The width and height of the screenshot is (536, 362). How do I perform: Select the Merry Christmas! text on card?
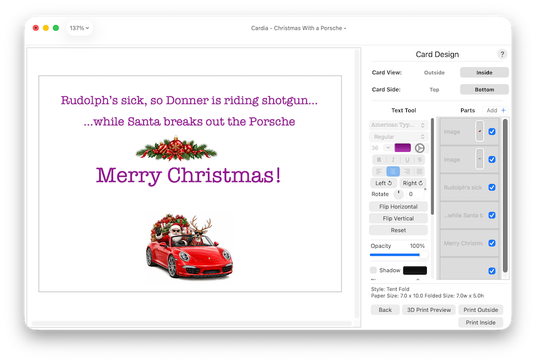coord(189,176)
